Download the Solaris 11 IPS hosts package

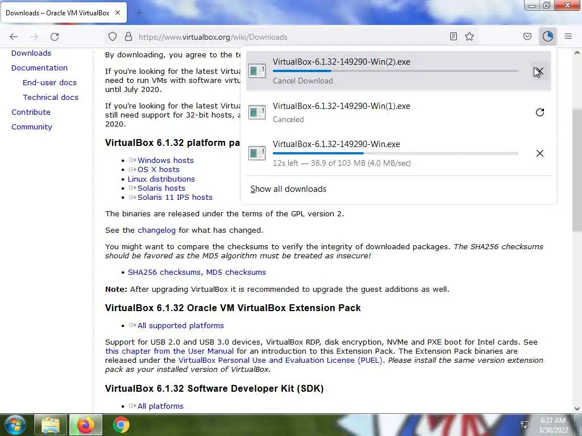tap(175, 197)
